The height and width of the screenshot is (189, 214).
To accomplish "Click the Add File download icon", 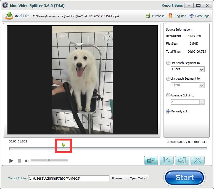I will pos(9,16).
